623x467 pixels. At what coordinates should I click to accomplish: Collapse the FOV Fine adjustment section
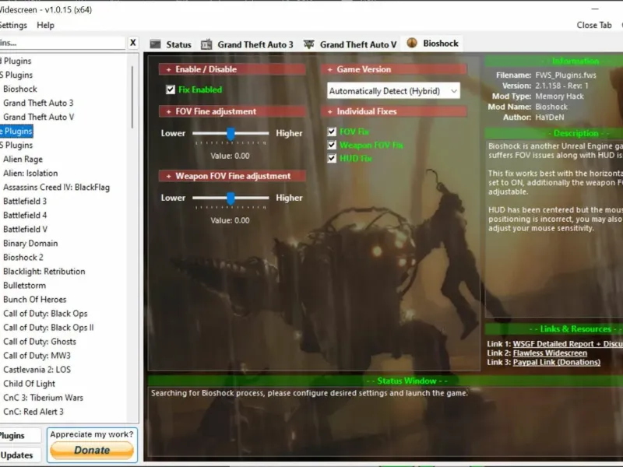tap(232, 111)
